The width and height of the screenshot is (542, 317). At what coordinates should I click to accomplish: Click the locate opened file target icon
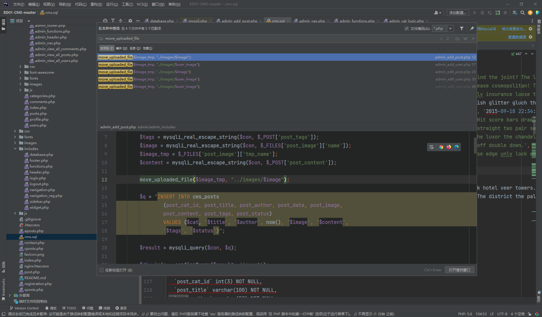click(105, 21)
